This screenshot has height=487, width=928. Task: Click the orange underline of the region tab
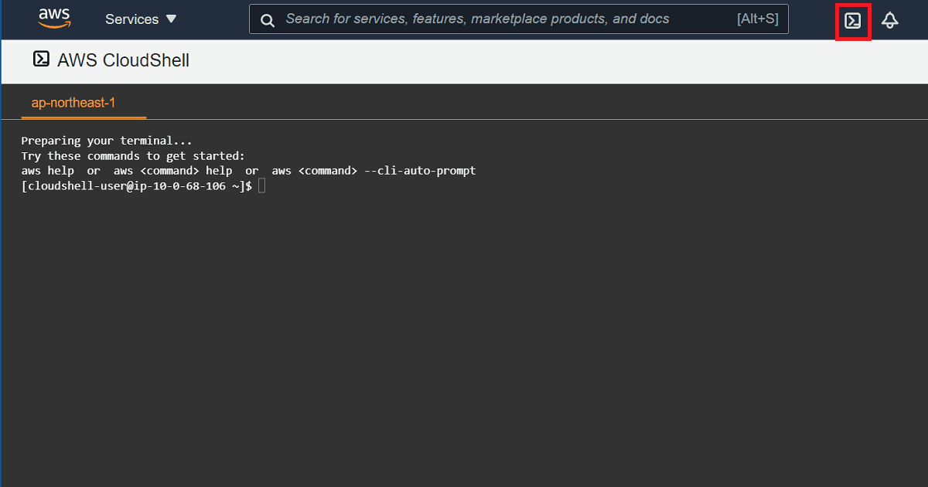84,117
